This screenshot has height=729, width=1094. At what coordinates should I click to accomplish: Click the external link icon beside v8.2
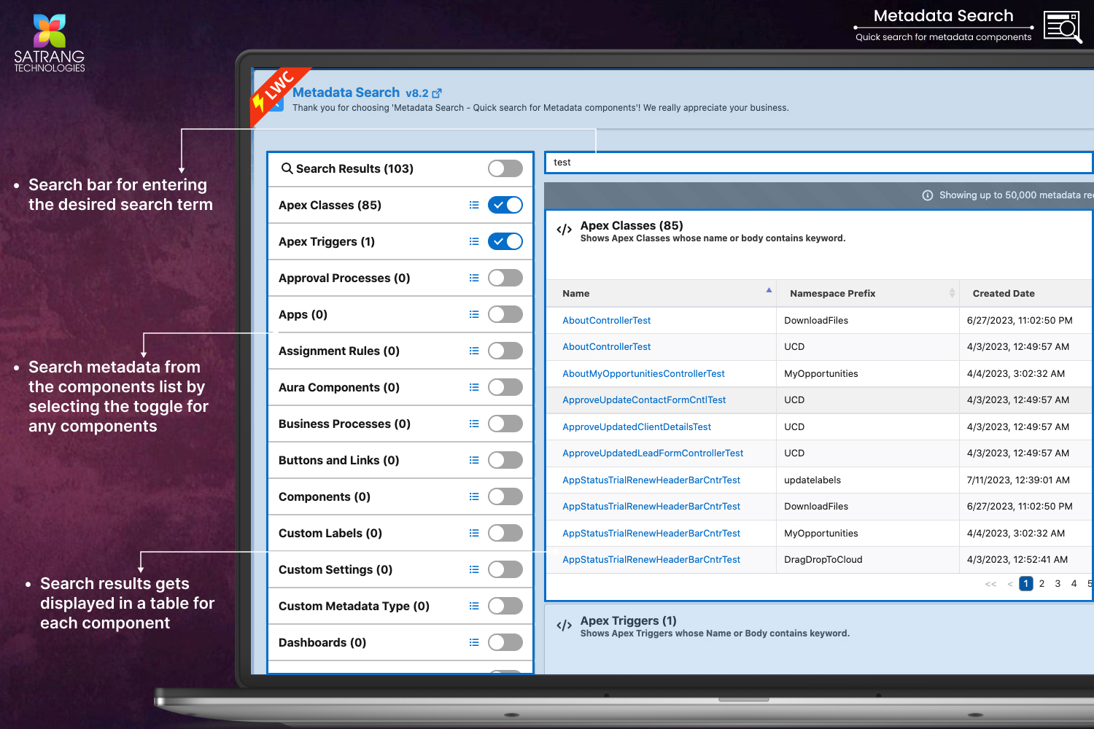[x=437, y=93]
